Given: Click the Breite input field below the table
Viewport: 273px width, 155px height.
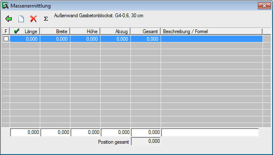Looking at the screenshot, I should coord(55,132).
